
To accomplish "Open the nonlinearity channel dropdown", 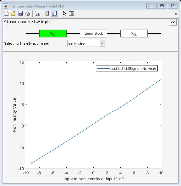I will click(86, 43).
